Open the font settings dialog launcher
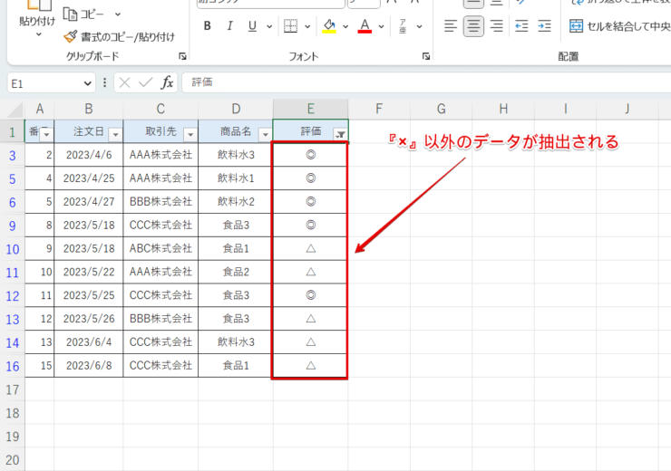 pos(425,56)
